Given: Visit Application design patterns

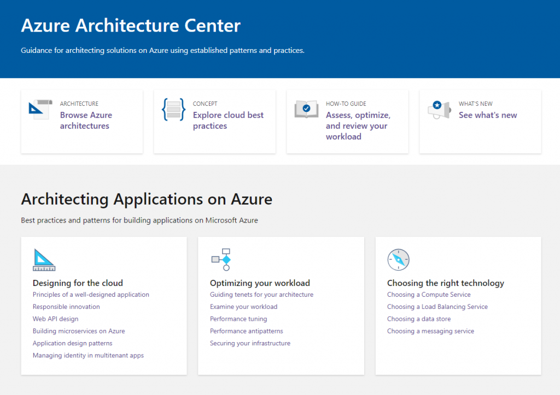Looking at the screenshot, I should tap(73, 343).
